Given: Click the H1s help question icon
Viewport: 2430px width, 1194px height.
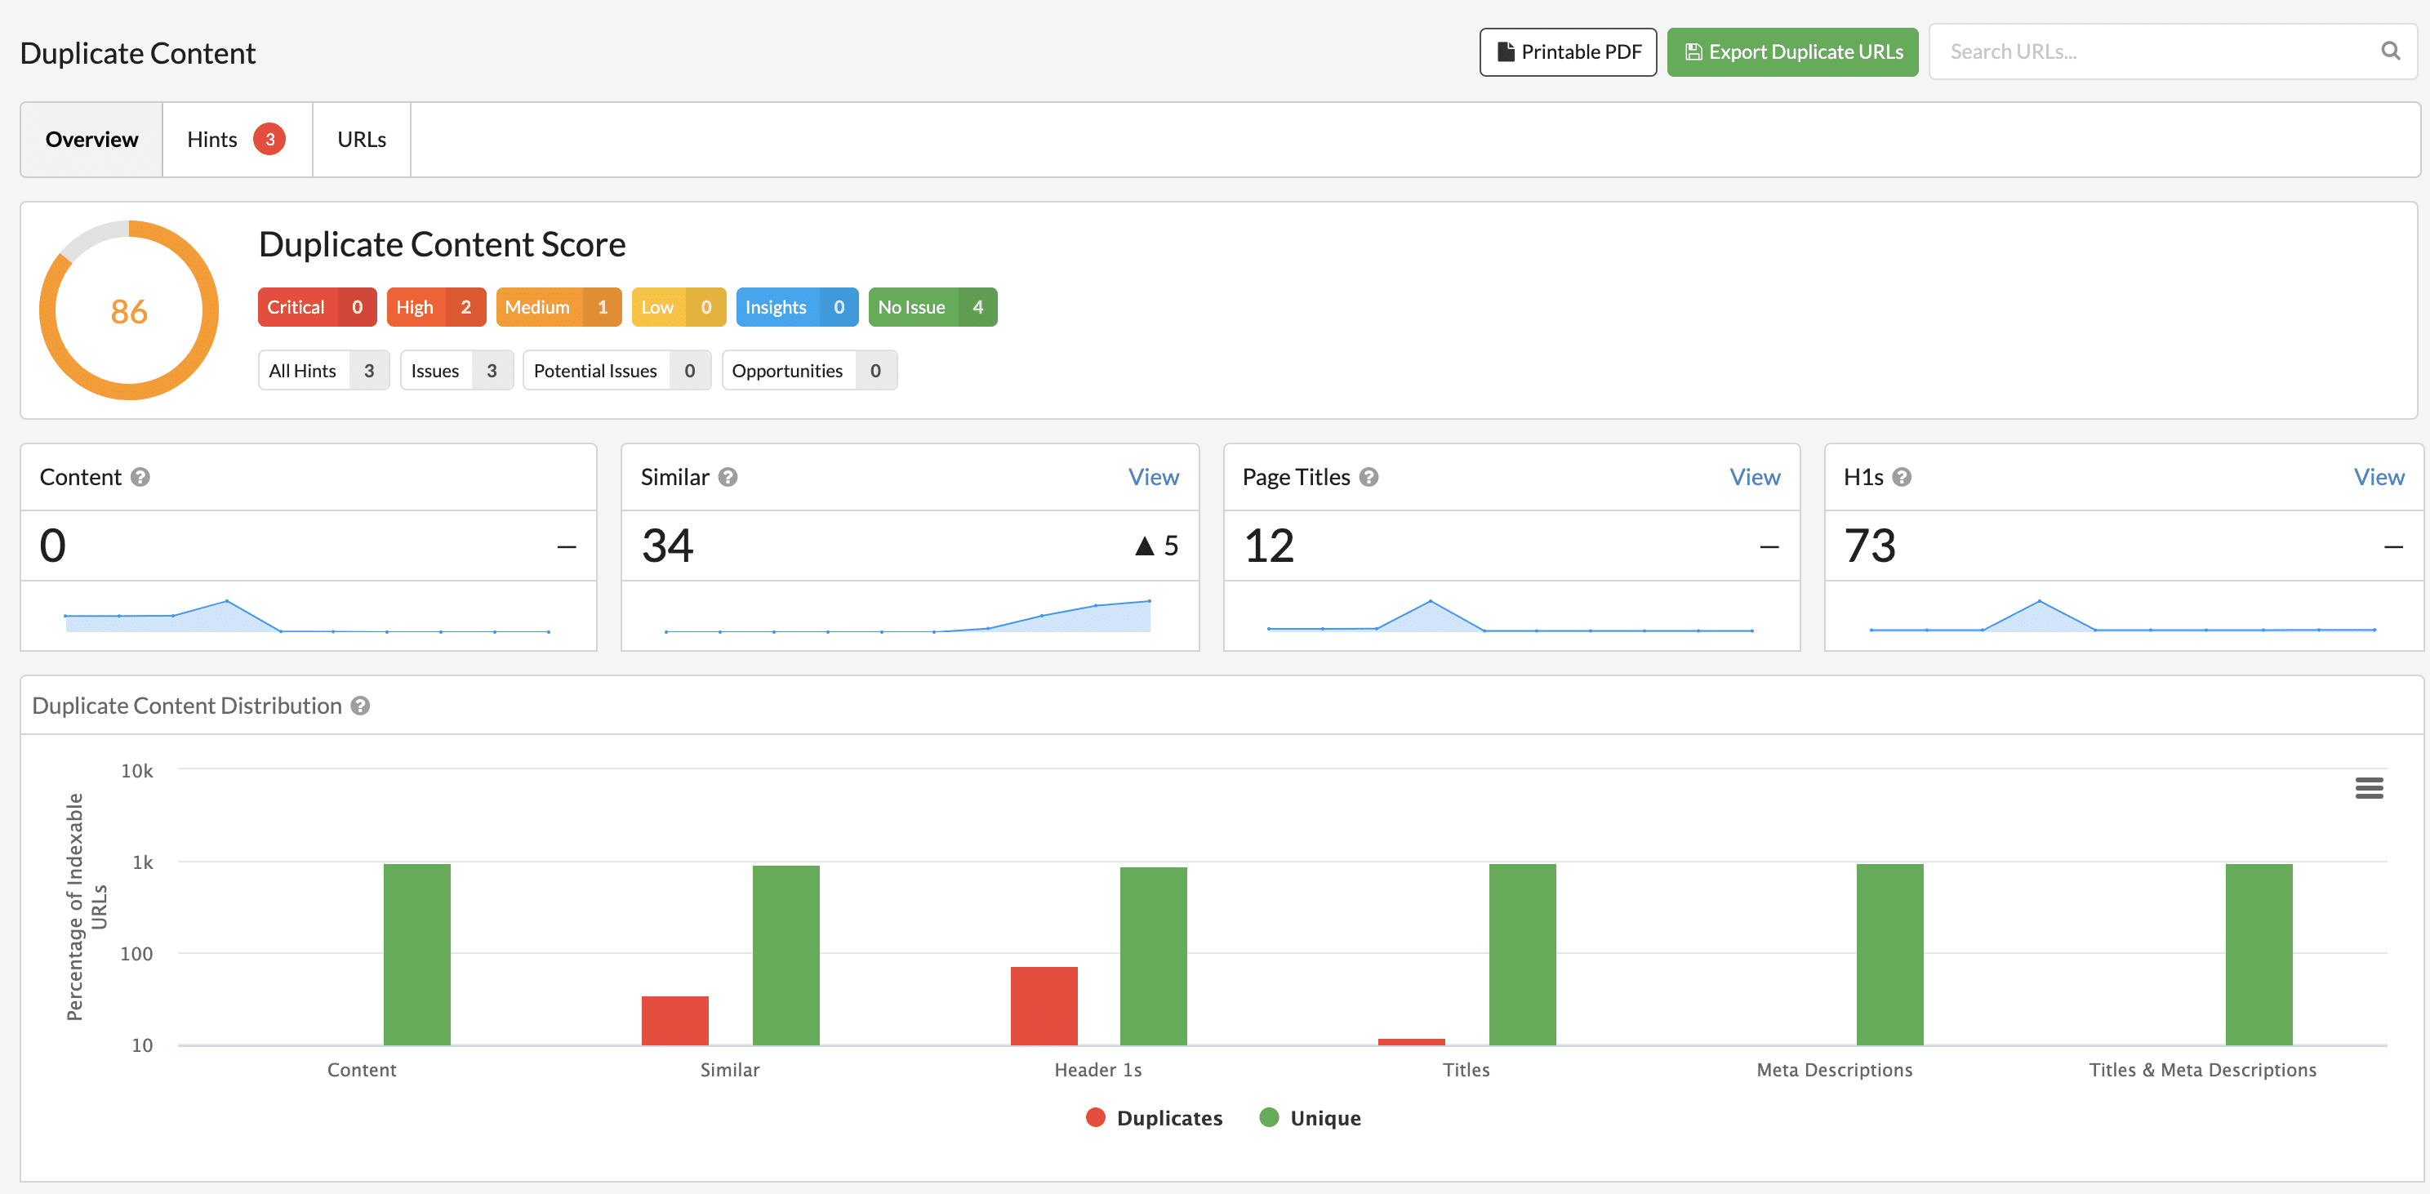Looking at the screenshot, I should [1902, 478].
